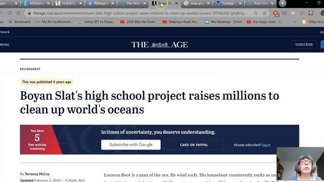Open Other bookmarks folder
The height and width of the screenshot is (182, 324).
tap(313, 22)
